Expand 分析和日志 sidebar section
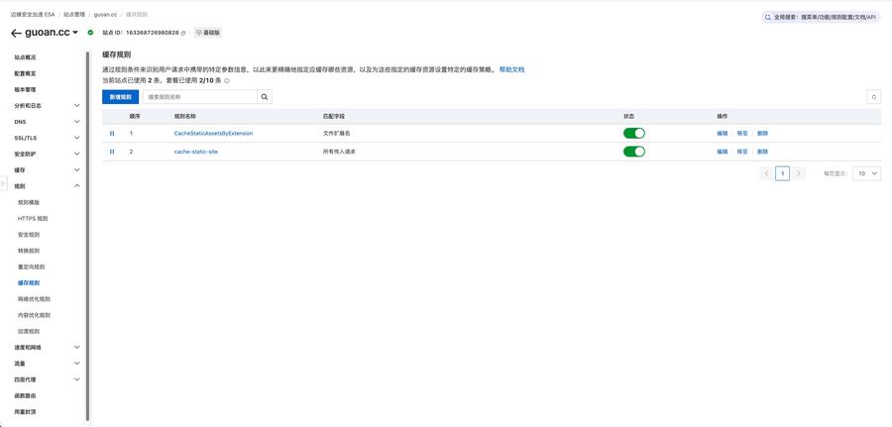Image resolution: width=892 pixels, height=427 pixels. pyautogui.click(x=76, y=106)
